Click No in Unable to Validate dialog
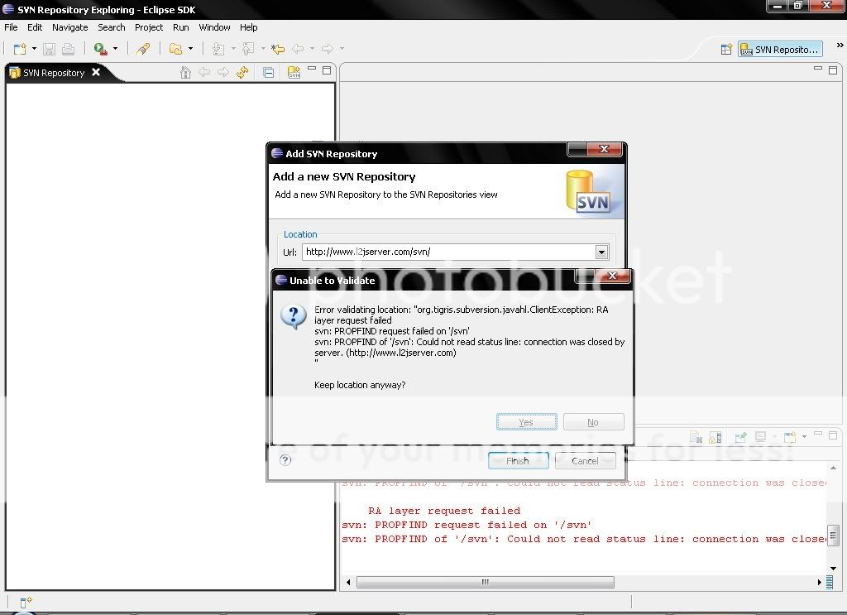The image size is (847, 615). 593,422
